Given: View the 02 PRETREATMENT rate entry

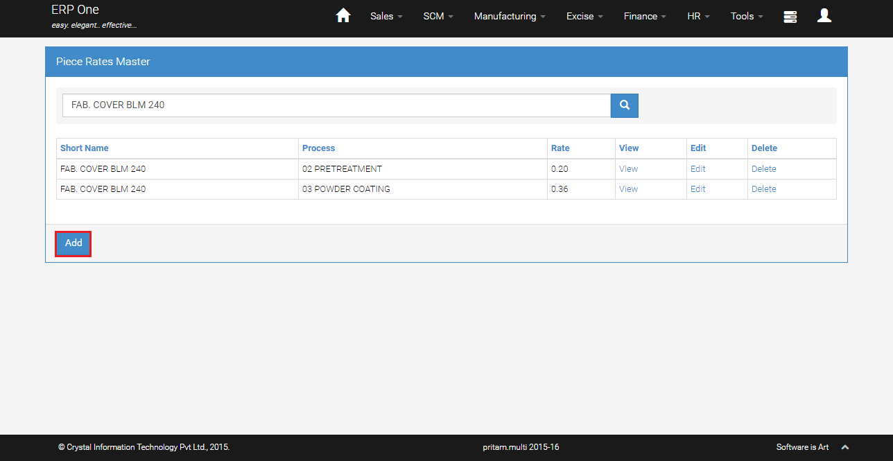Looking at the screenshot, I should coord(628,169).
